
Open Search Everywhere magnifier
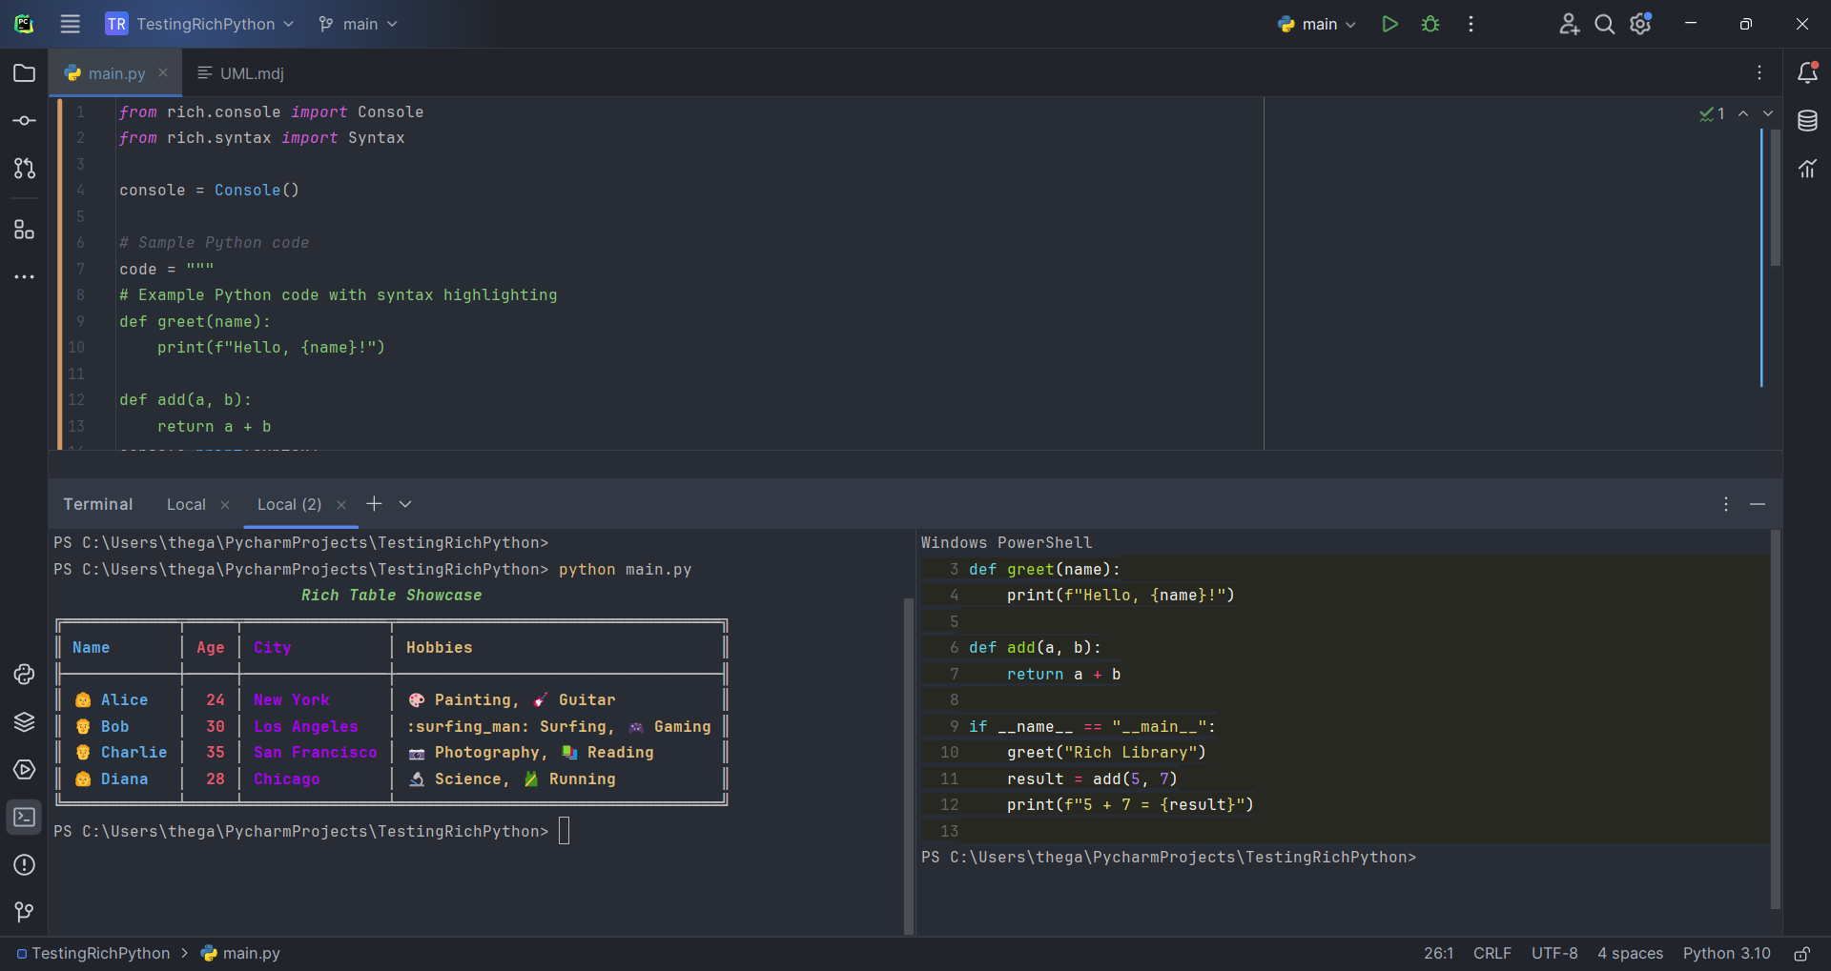click(x=1605, y=24)
